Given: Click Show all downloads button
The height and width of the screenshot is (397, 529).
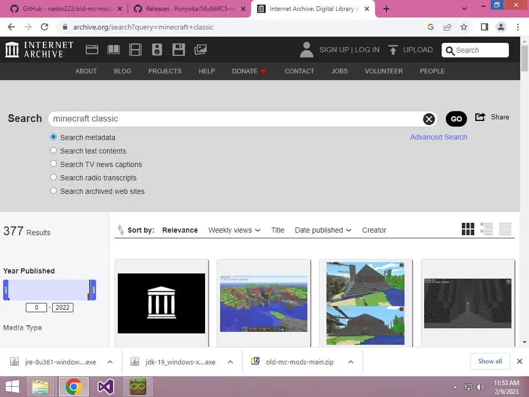Looking at the screenshot, I should click(x=490, y=361).
